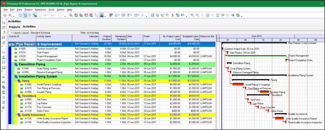Collapse the Installation Piping System group
325x130 pixels.
coord(13,76)
